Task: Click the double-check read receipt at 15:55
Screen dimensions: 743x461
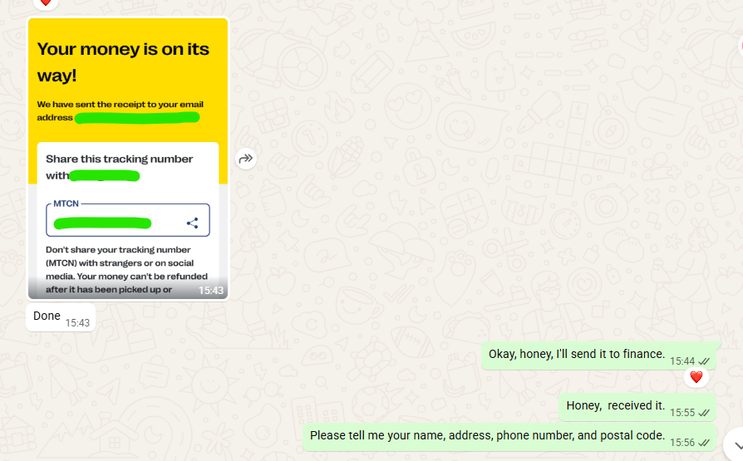Action: pyautogui.click(x=704, y=413)
